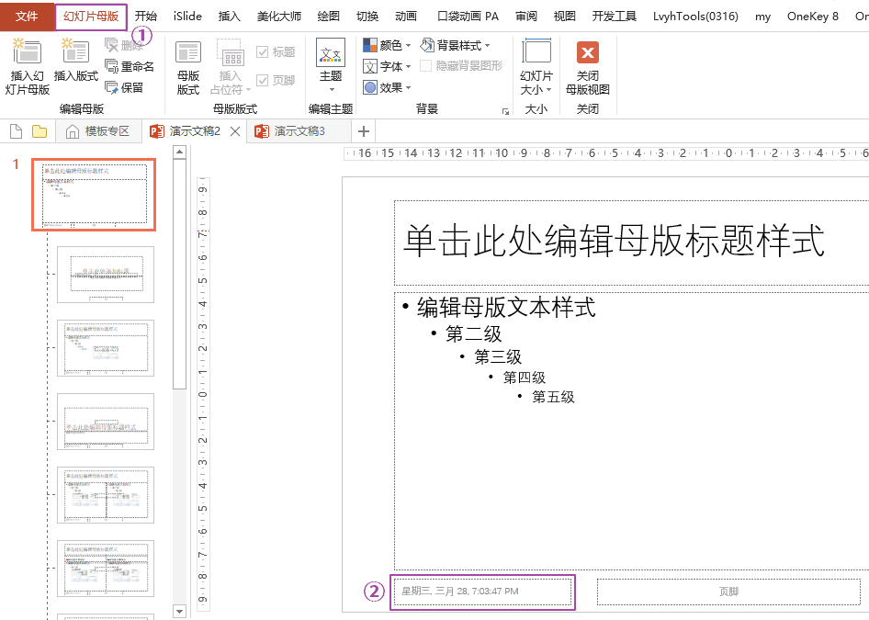Switch to 演示文稿3 document tab
Screen dimensions: 869x620
click(299, 131)
